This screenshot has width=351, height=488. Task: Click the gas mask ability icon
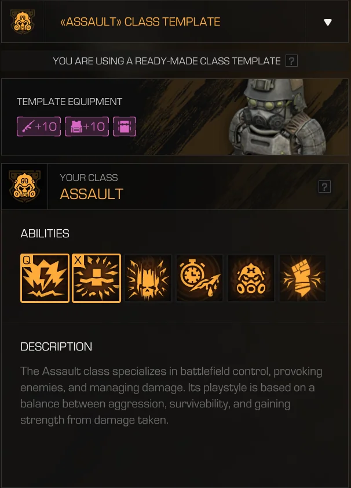pos(251,278)
